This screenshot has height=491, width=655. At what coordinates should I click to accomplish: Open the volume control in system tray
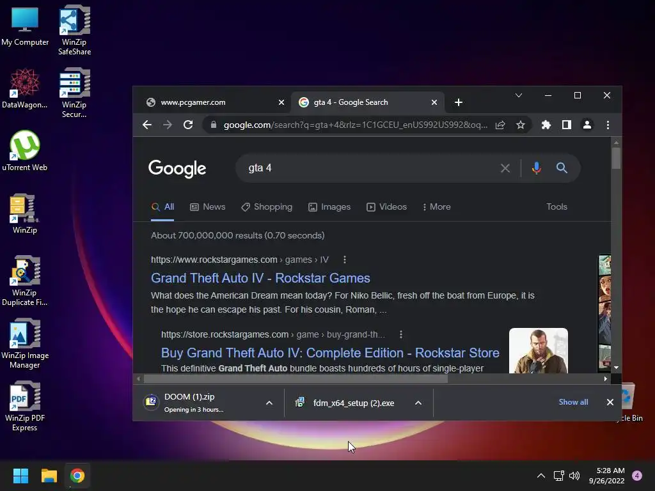pyautogui.click(x=574, y=476)
